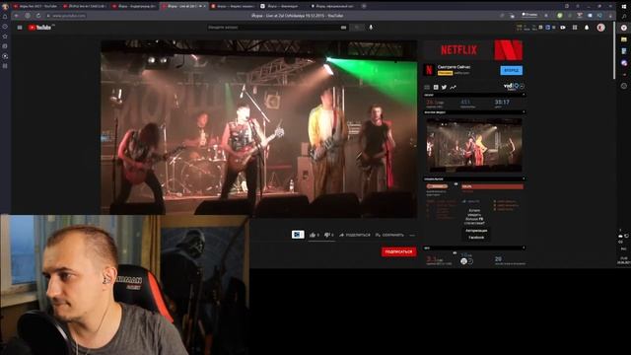The width and height of the screenshot is (631, 355).
Task: Reload the page with refresh icon
Action: tap(37, 16)
